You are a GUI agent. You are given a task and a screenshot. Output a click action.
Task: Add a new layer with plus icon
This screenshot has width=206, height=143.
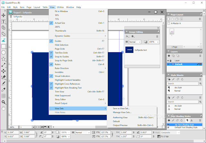(x=169, y=56)
